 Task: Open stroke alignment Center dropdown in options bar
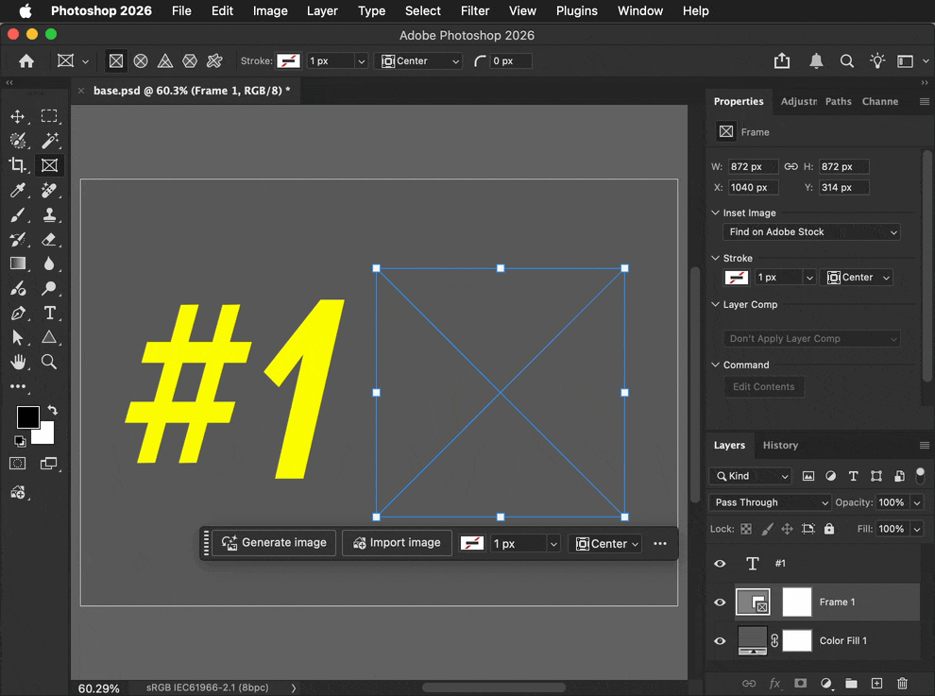point(418,60)
